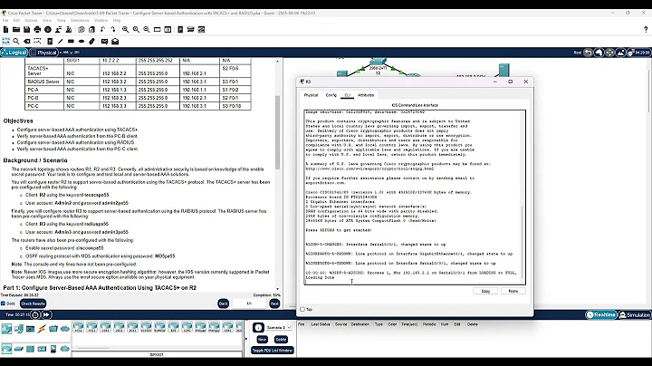Click the Delete scenario button
This screenshot has height=366, width=652.
pos(281,340)
